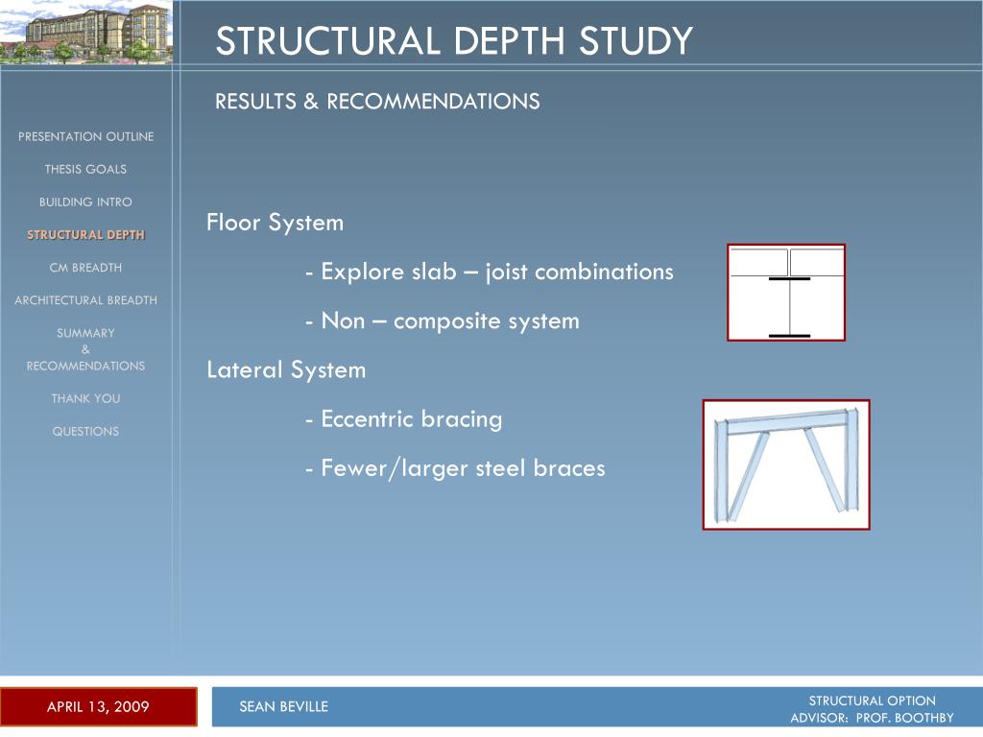Click the Results & Recommendations subtitle

click(377, 102)
